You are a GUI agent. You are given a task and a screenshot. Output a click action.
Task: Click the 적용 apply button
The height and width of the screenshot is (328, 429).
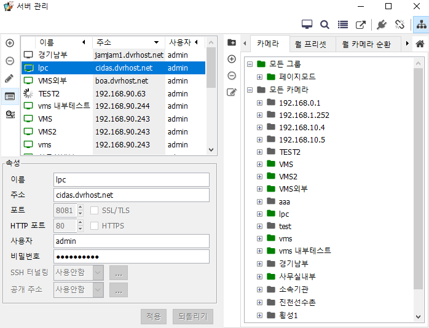click(x=154, y=316)
